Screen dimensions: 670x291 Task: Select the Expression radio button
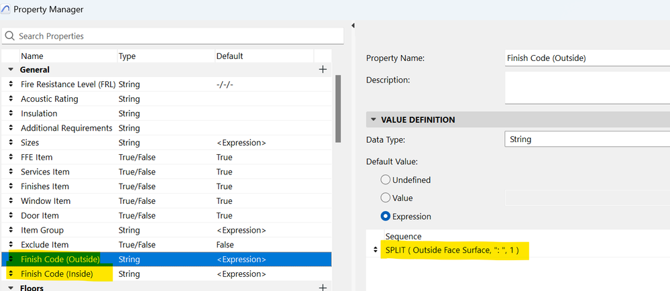click(x=386, y=217)
